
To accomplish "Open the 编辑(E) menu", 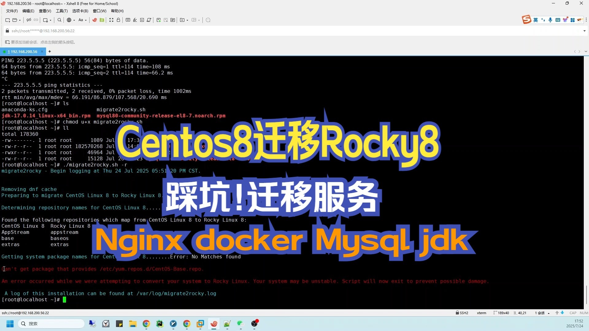I will [28, 11].
